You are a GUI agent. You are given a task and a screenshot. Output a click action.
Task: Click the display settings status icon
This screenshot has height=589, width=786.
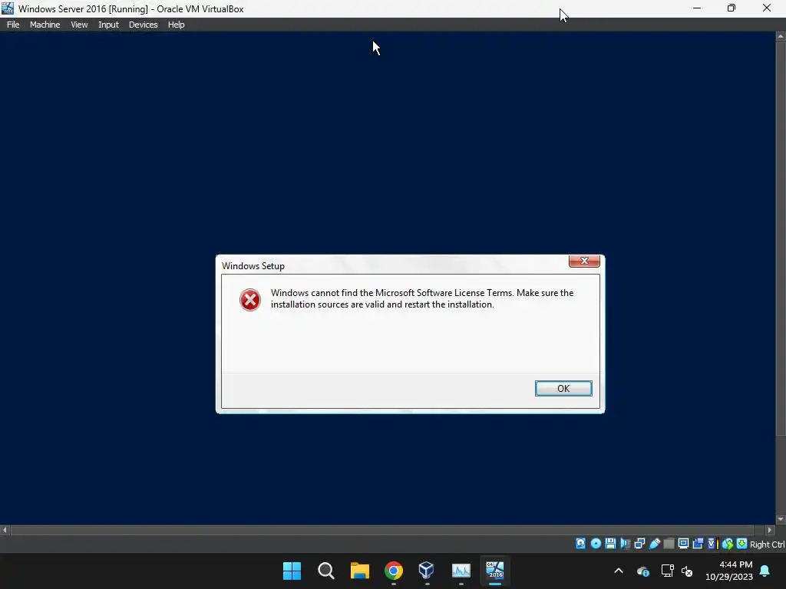(683, 544)
